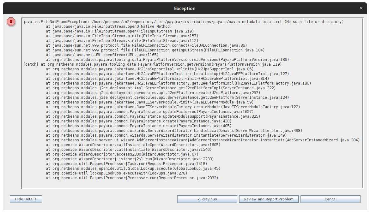Close the Exception dialog window

coord(361,8)
